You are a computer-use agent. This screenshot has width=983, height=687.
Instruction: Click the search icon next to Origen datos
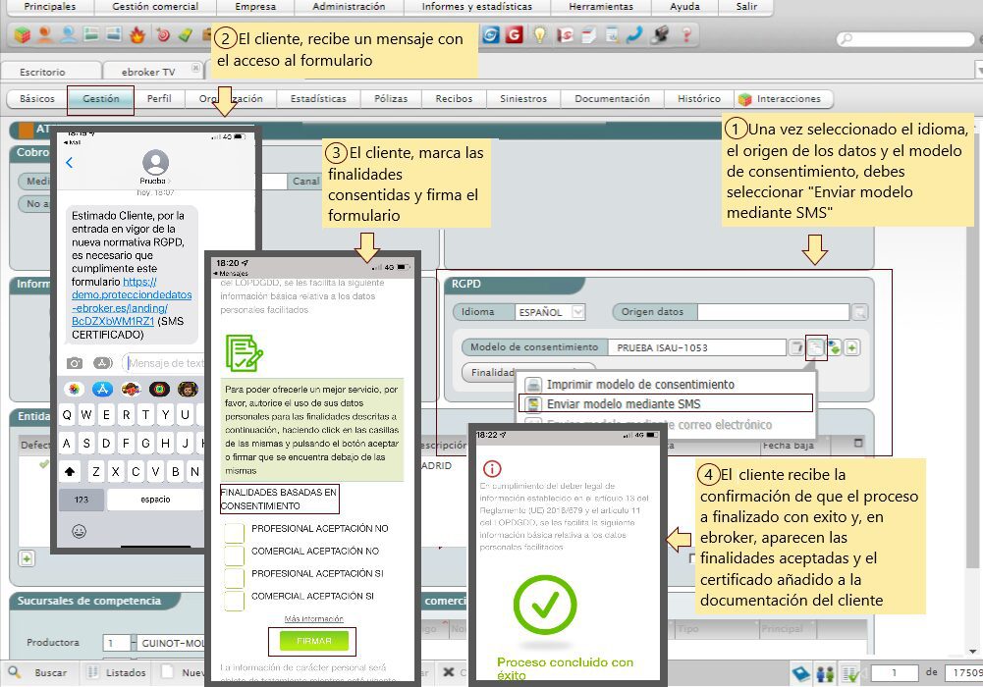[860, 312]
